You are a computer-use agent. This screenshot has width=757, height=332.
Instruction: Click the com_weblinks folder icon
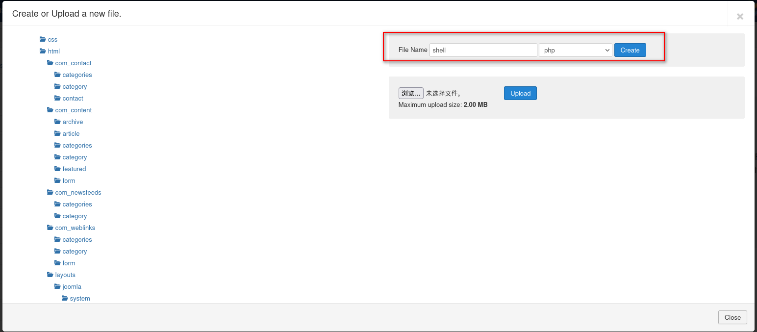point(50,228)
